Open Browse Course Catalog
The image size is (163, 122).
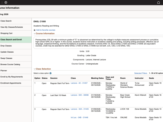point(16,64)
